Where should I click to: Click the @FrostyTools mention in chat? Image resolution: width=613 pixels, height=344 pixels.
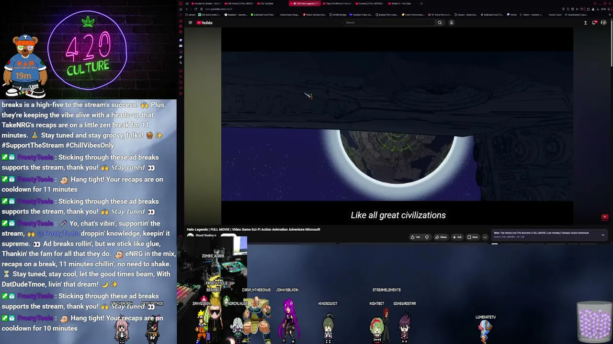[x=58, y=234]
